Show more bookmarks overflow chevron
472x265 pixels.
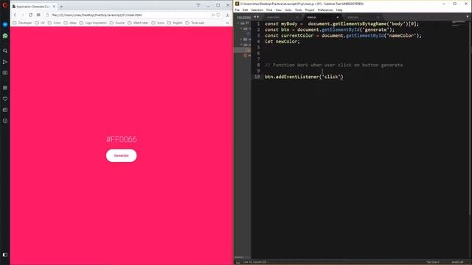click(228, 23)
